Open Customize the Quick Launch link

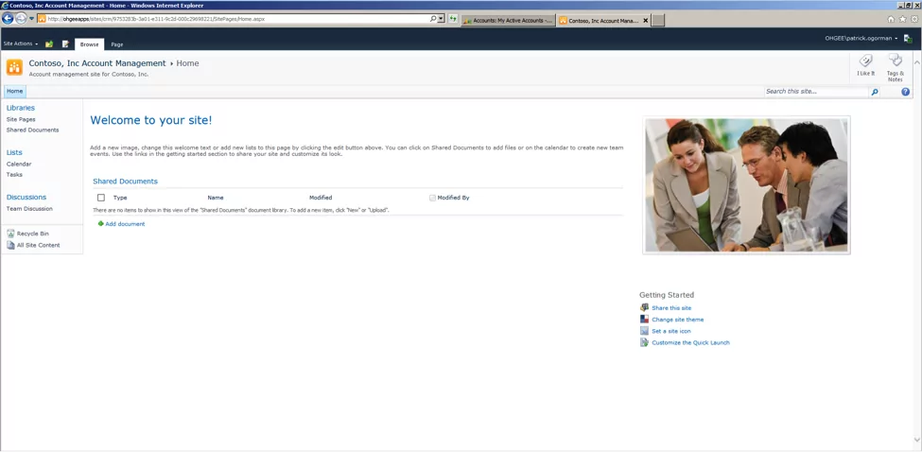691,342
